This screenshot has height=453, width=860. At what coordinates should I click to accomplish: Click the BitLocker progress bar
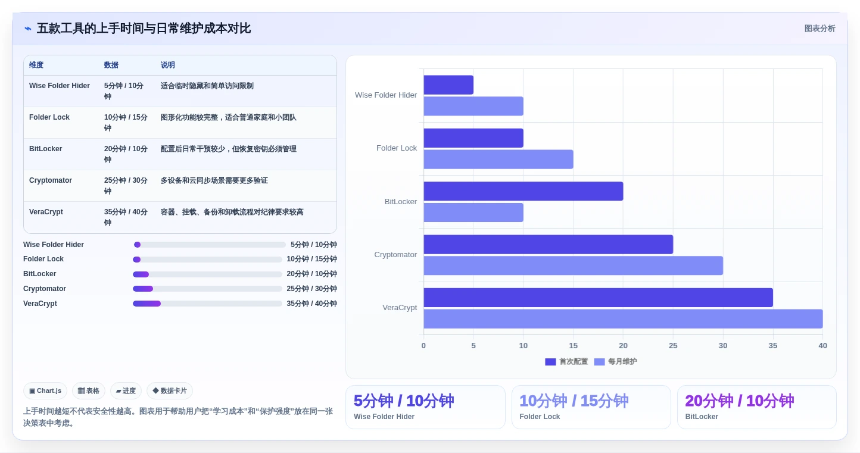point(207,274)
